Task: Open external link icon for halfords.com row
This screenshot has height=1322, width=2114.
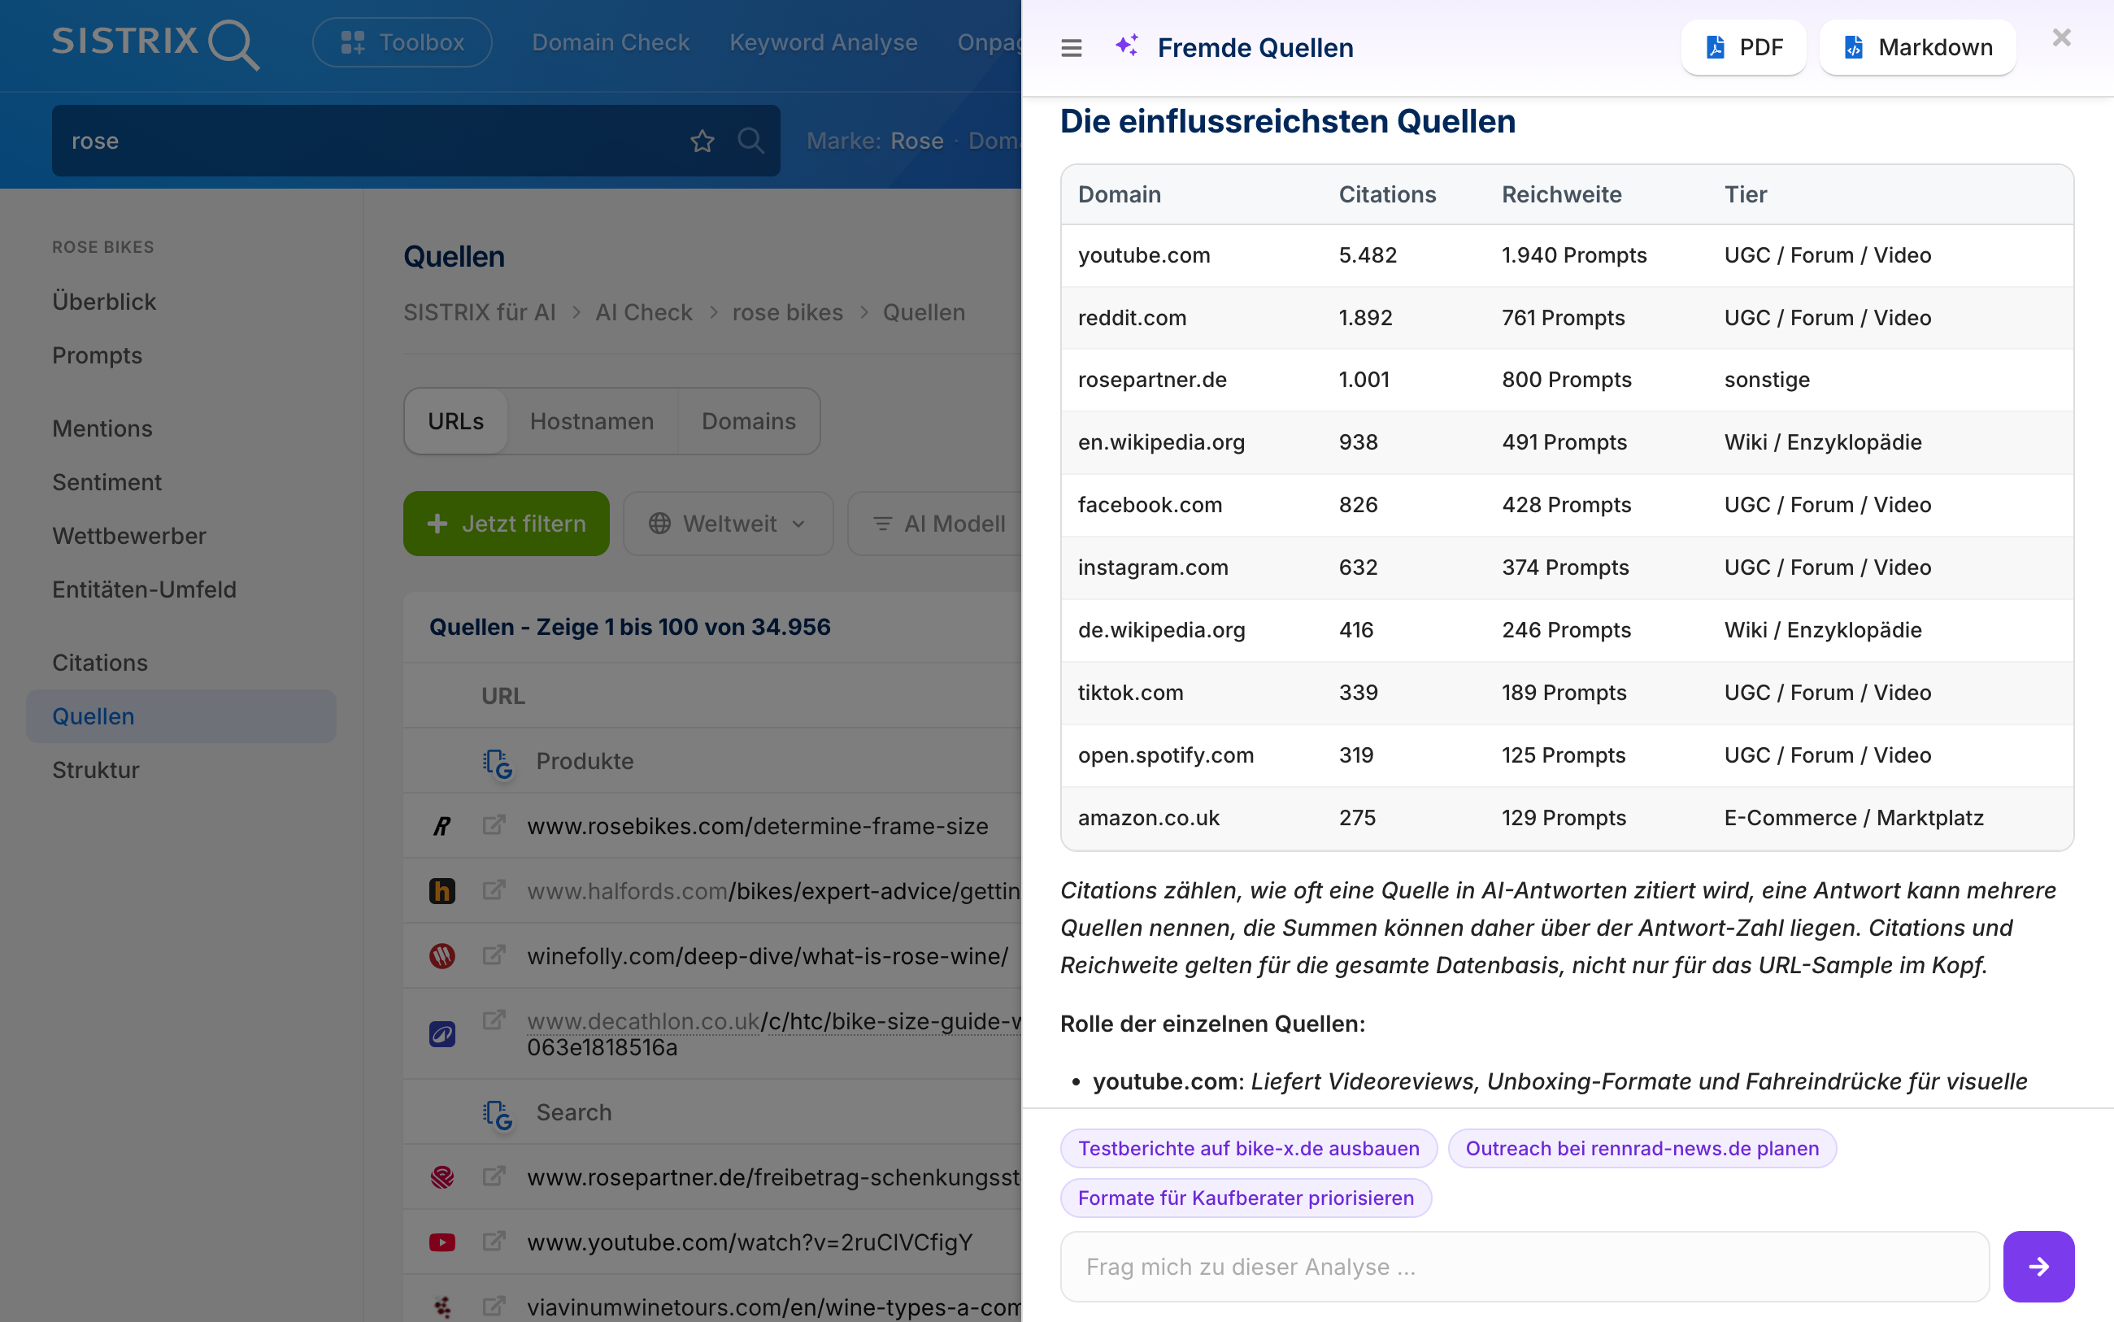Action: click(x=494, y=889)
